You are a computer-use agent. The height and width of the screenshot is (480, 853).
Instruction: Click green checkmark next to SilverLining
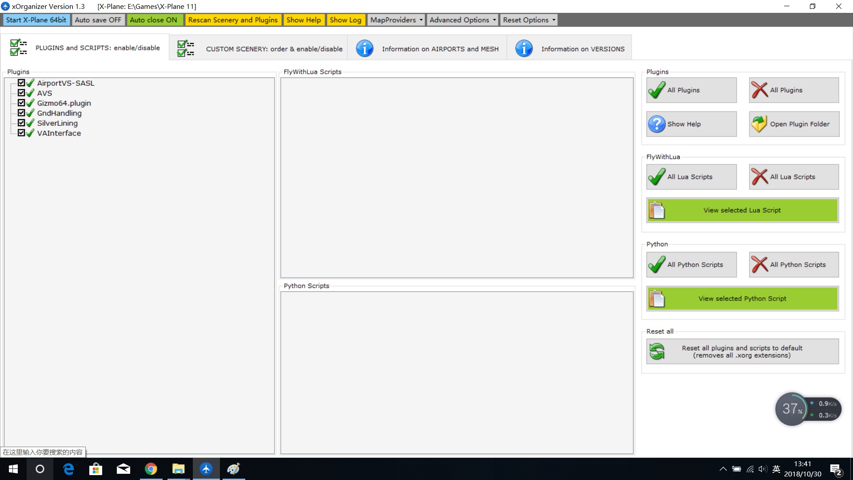[30, 123]
